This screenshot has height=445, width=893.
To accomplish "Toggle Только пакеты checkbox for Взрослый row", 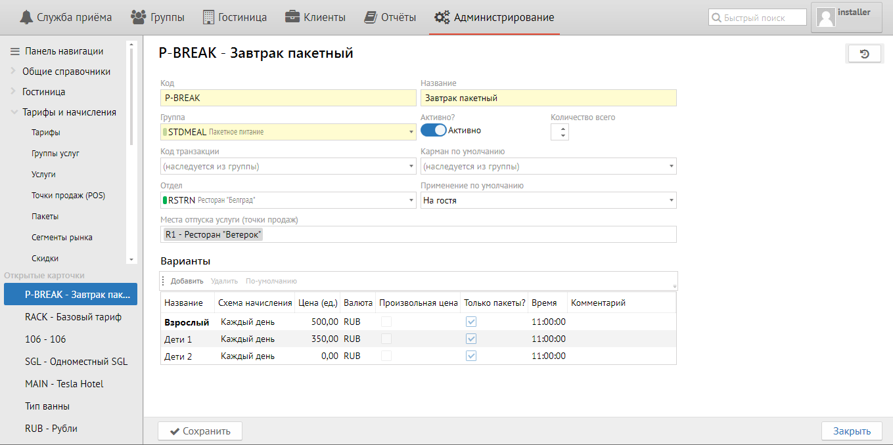I will 471,322.
